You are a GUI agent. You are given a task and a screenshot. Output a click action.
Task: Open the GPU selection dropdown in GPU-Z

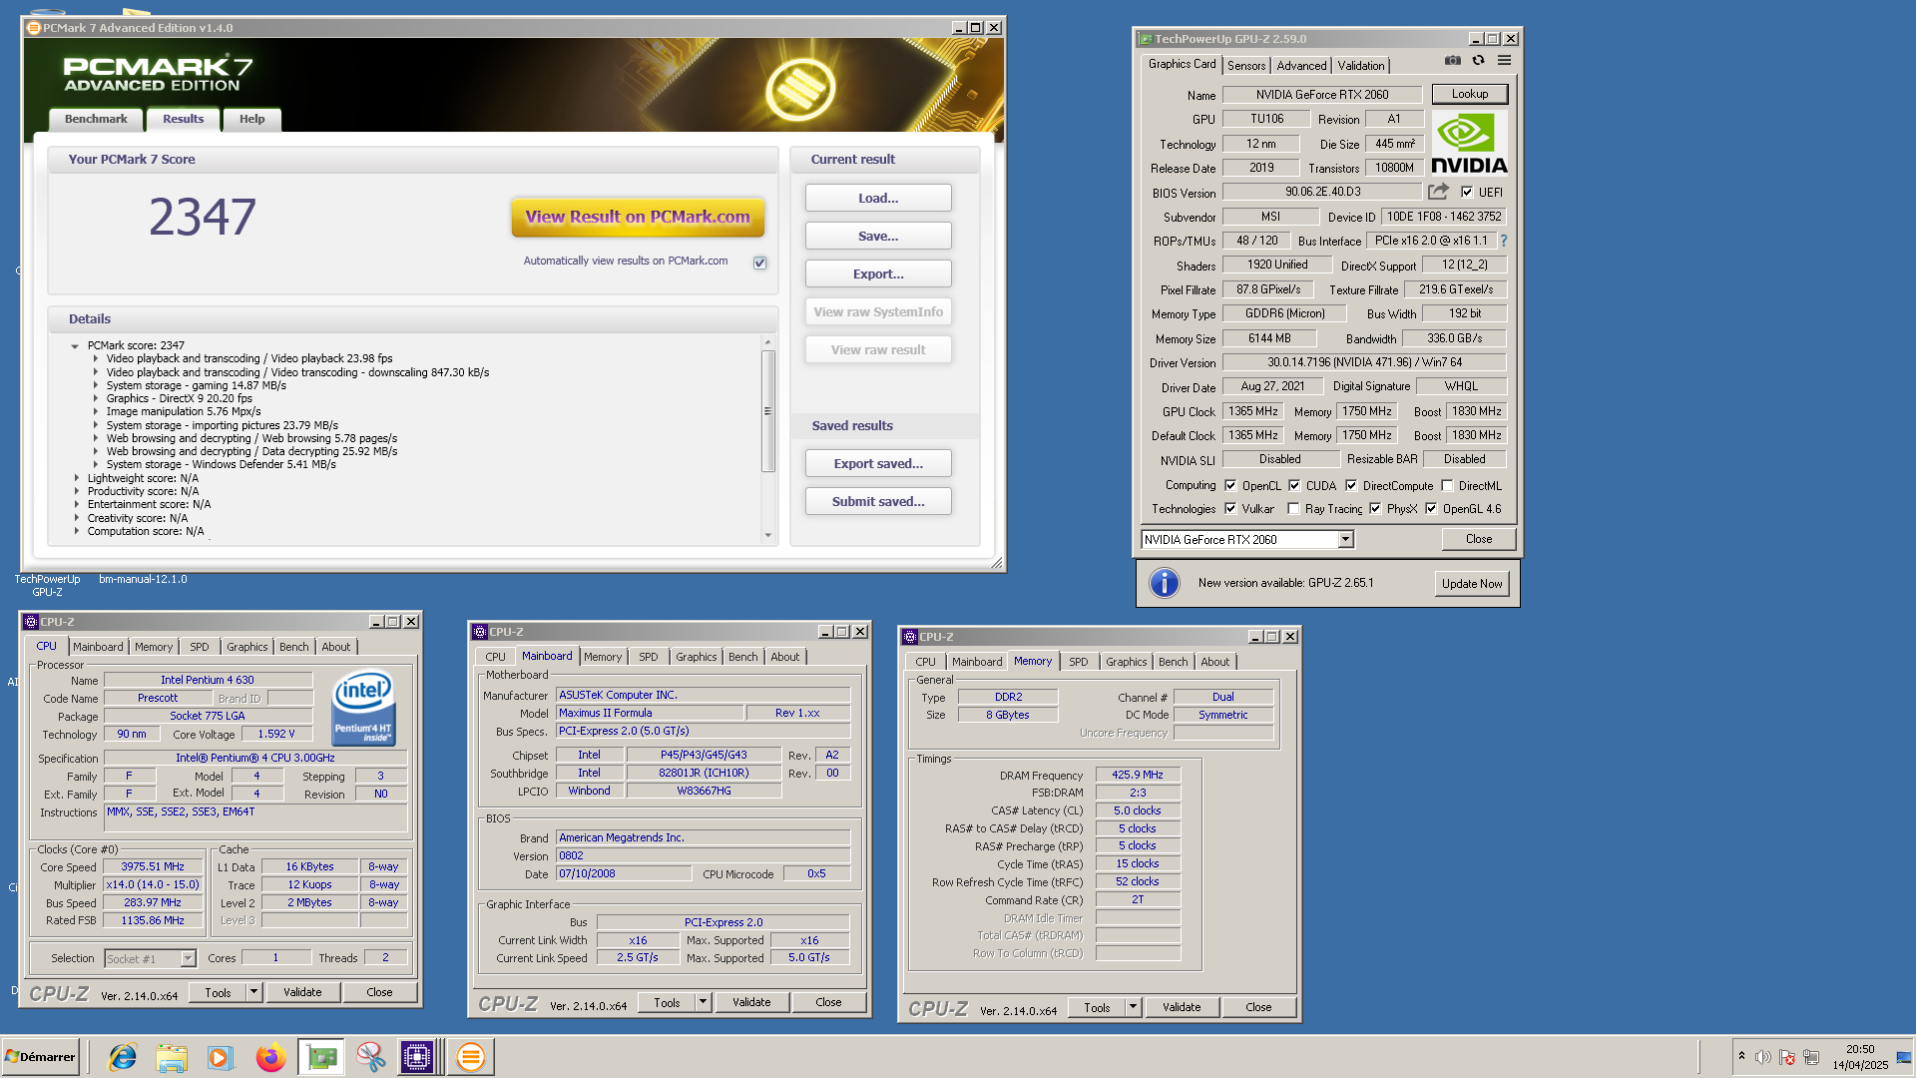tap(1345, 539)
